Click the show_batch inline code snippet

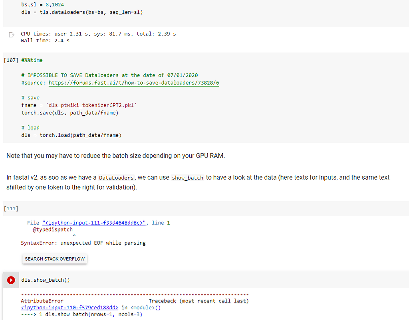pos(187,177)
